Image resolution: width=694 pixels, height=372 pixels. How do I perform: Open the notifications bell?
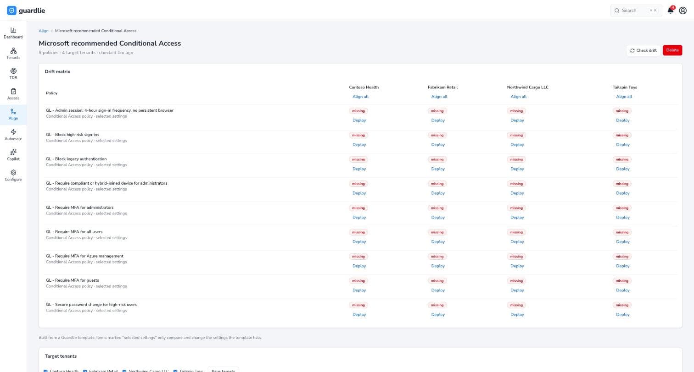(x=670, y=11)
